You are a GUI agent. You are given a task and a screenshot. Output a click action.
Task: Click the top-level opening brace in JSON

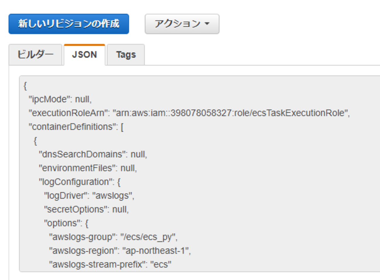(x=25, y=86)
